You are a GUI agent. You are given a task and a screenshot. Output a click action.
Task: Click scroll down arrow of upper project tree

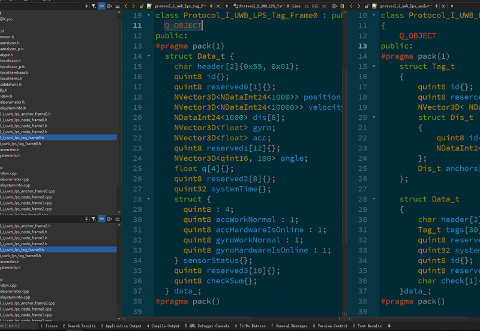[x=119, y=212]
